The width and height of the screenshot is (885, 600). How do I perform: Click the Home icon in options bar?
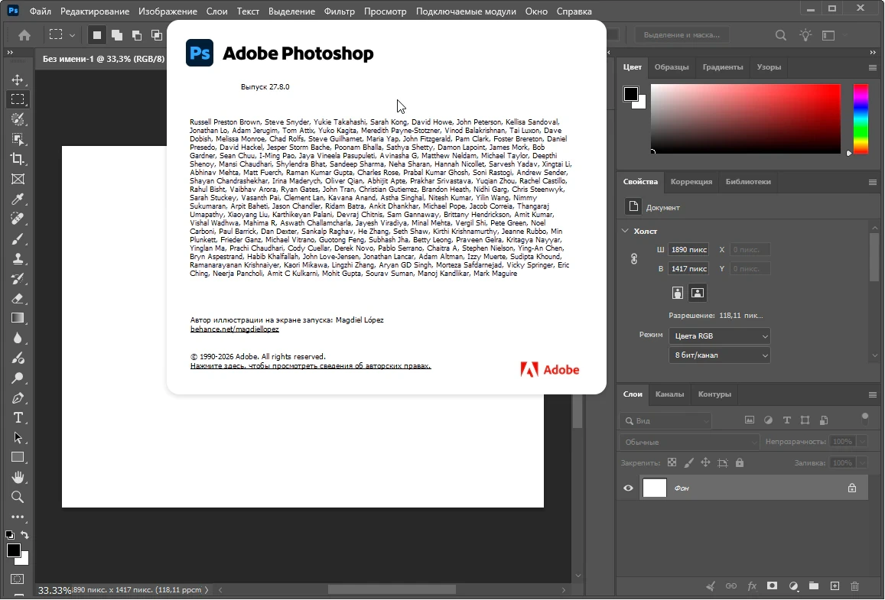pyautogui.click(x=24, y=35)
